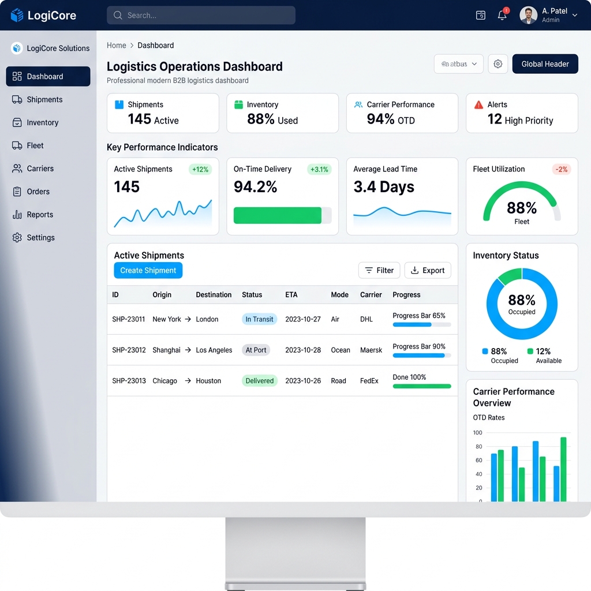Open the Filter dropdown above the shipments table
Screen dimensions: 591x591
(x=379, y=270)
